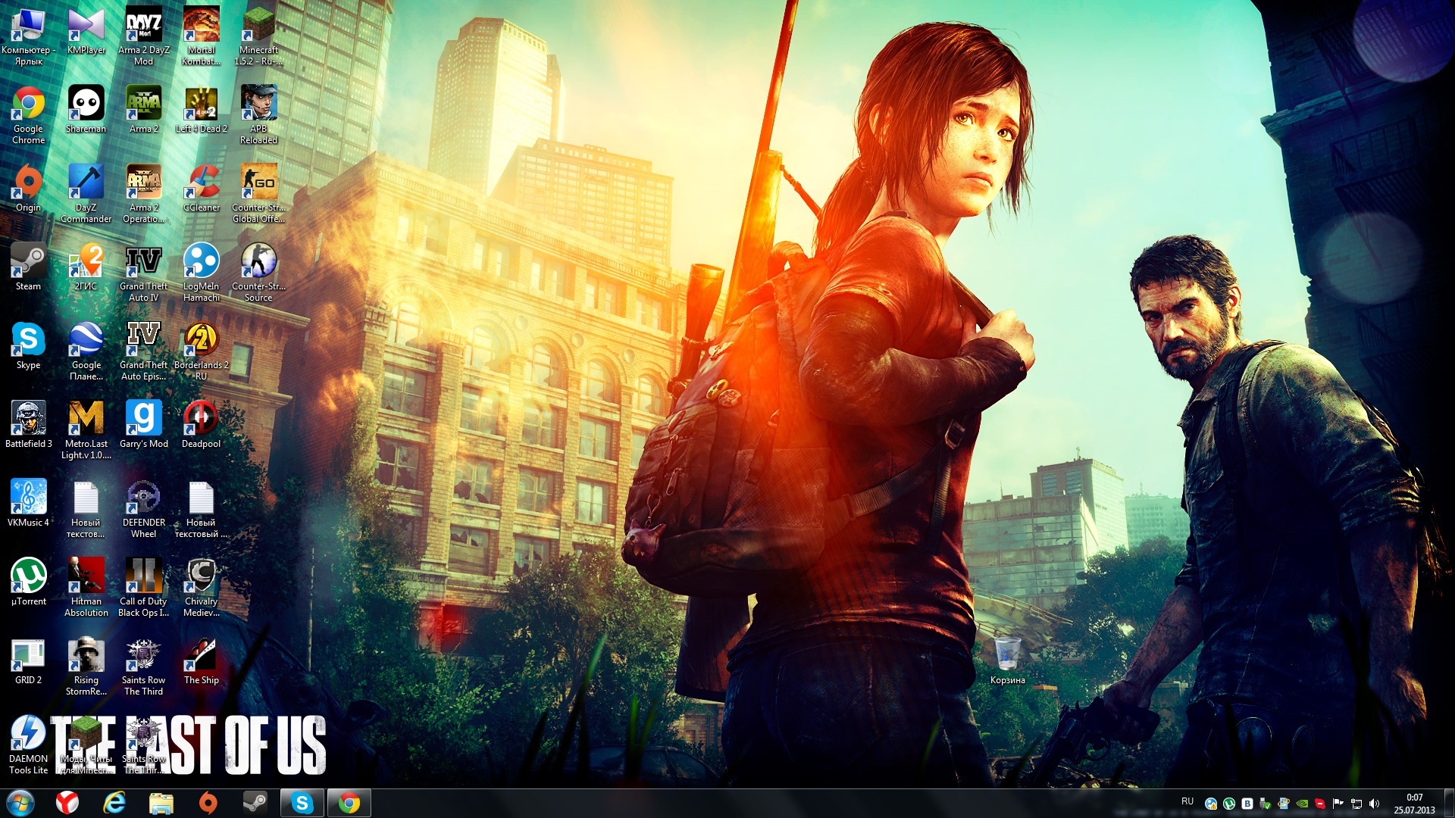Select the Моды, Читы для Minecraft shortcut
1455x818 pixels.
pos(86,745)
